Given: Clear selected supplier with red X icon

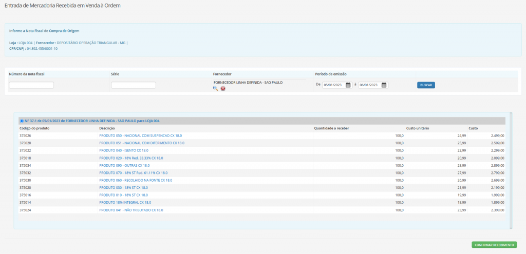Looking at the screenshot, I should [223, 88].
